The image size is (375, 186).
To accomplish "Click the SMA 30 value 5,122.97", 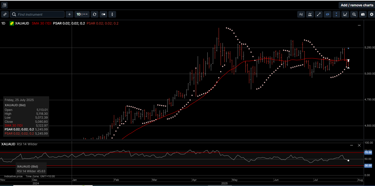I will point(42,125).
